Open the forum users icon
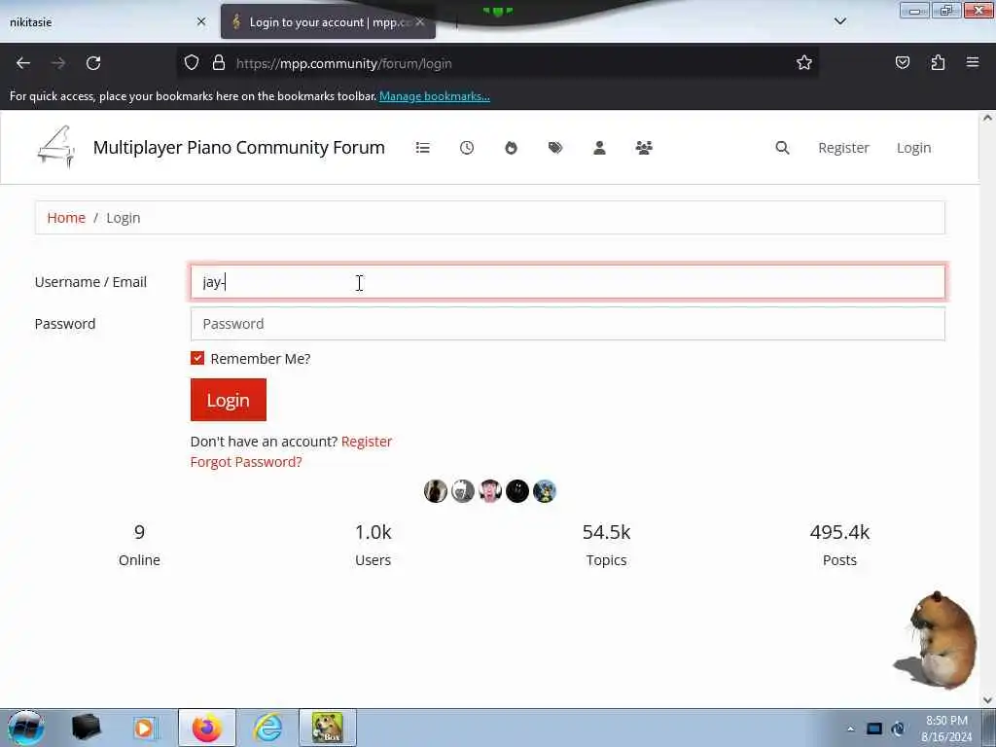The height and width of the screenshot is (747, 996). coord(599,148)
